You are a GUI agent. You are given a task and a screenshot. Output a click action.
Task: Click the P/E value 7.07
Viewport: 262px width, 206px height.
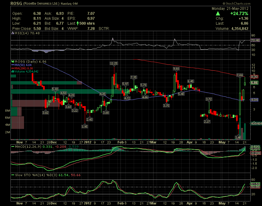point(91,14)
